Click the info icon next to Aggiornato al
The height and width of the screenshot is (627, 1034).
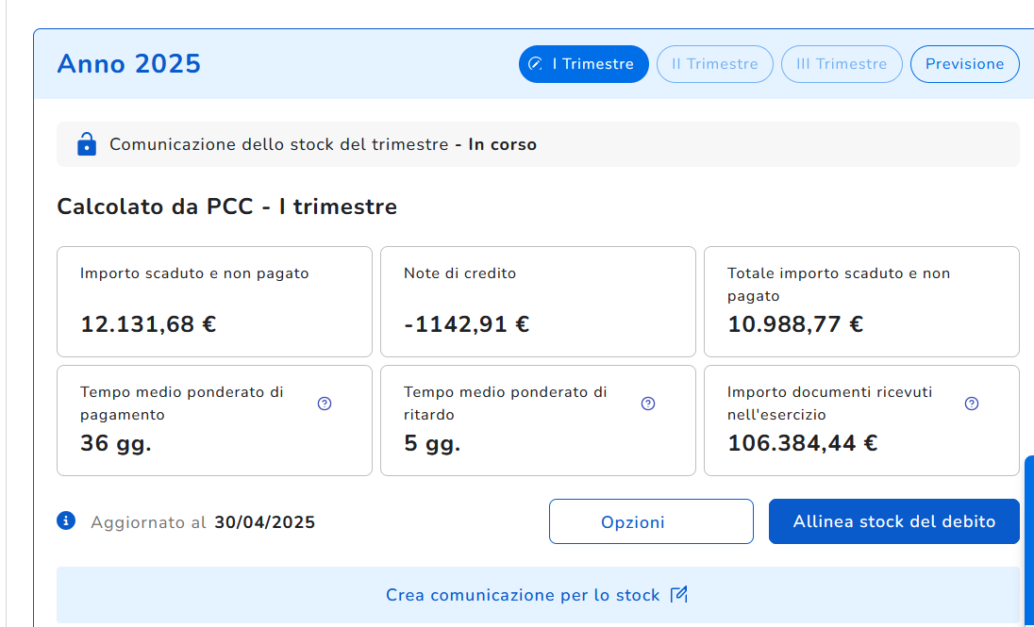tap(66, 520)
